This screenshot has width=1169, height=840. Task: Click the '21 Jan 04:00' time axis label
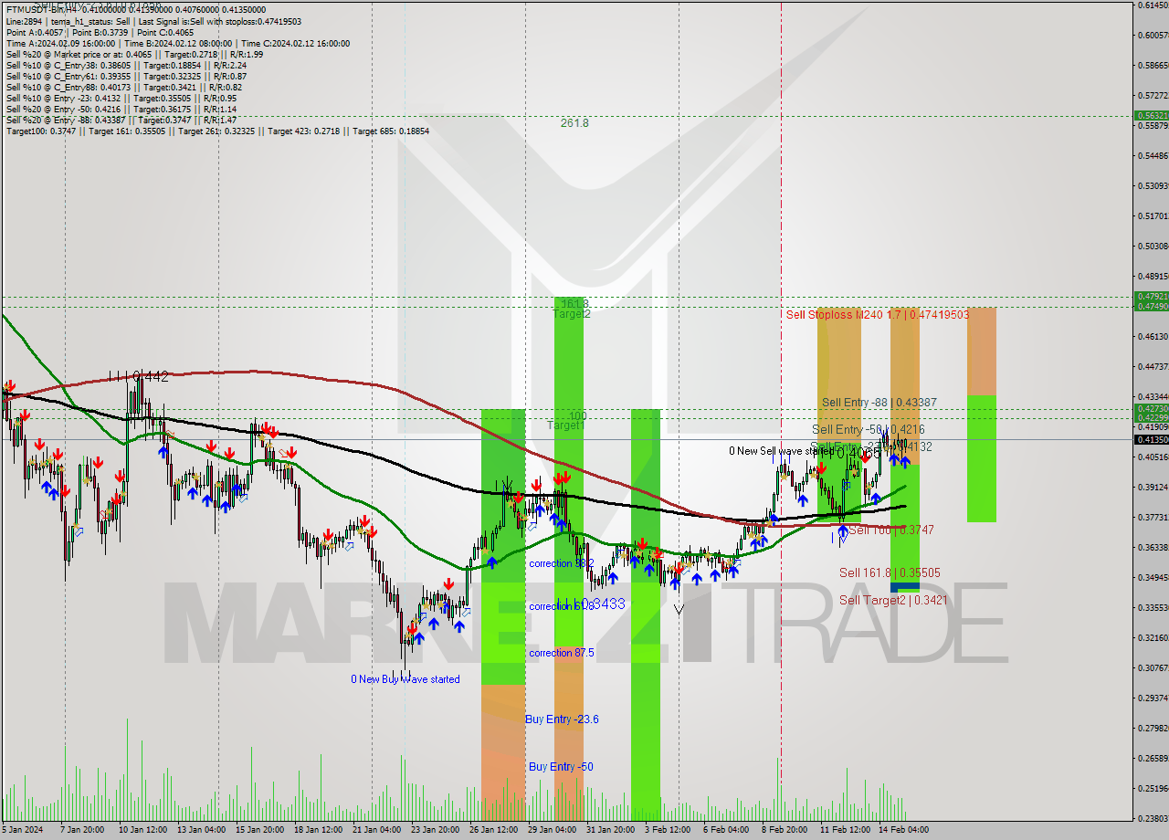point(376,830)
